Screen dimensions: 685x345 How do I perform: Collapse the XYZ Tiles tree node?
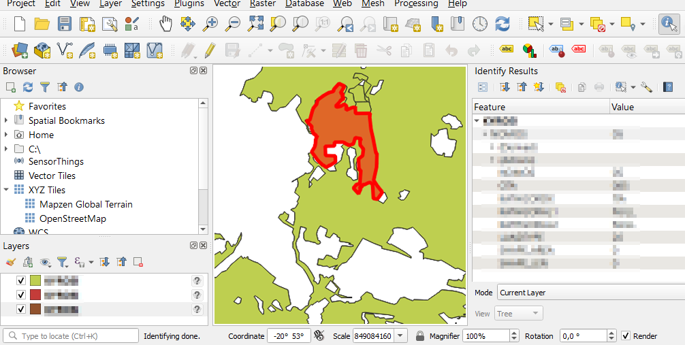(x=7, y=190)
